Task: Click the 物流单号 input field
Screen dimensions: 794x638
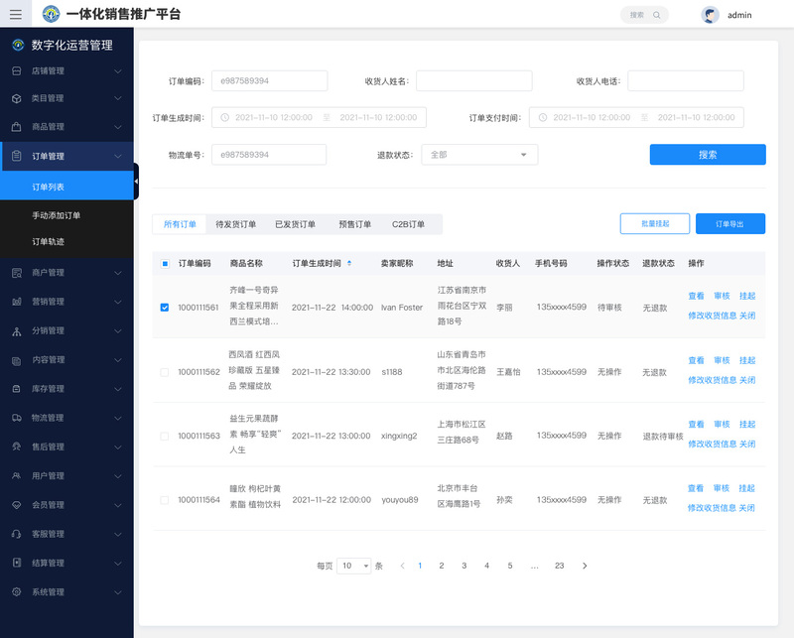Action: point(269,155)
